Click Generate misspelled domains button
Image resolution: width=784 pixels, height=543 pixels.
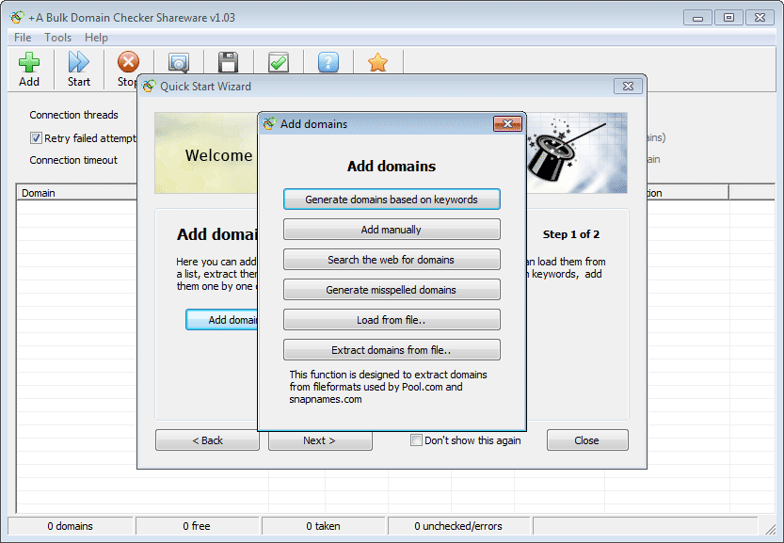point(392,289)
